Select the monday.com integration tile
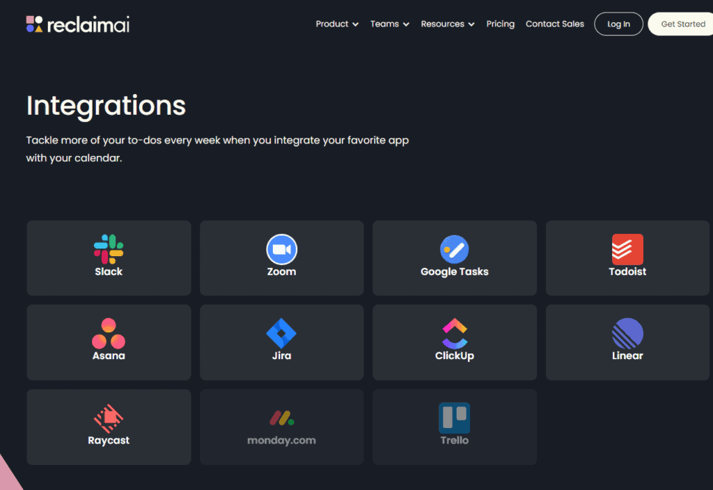The height and width of the screenshot is (490, 713). coord(281,427)
